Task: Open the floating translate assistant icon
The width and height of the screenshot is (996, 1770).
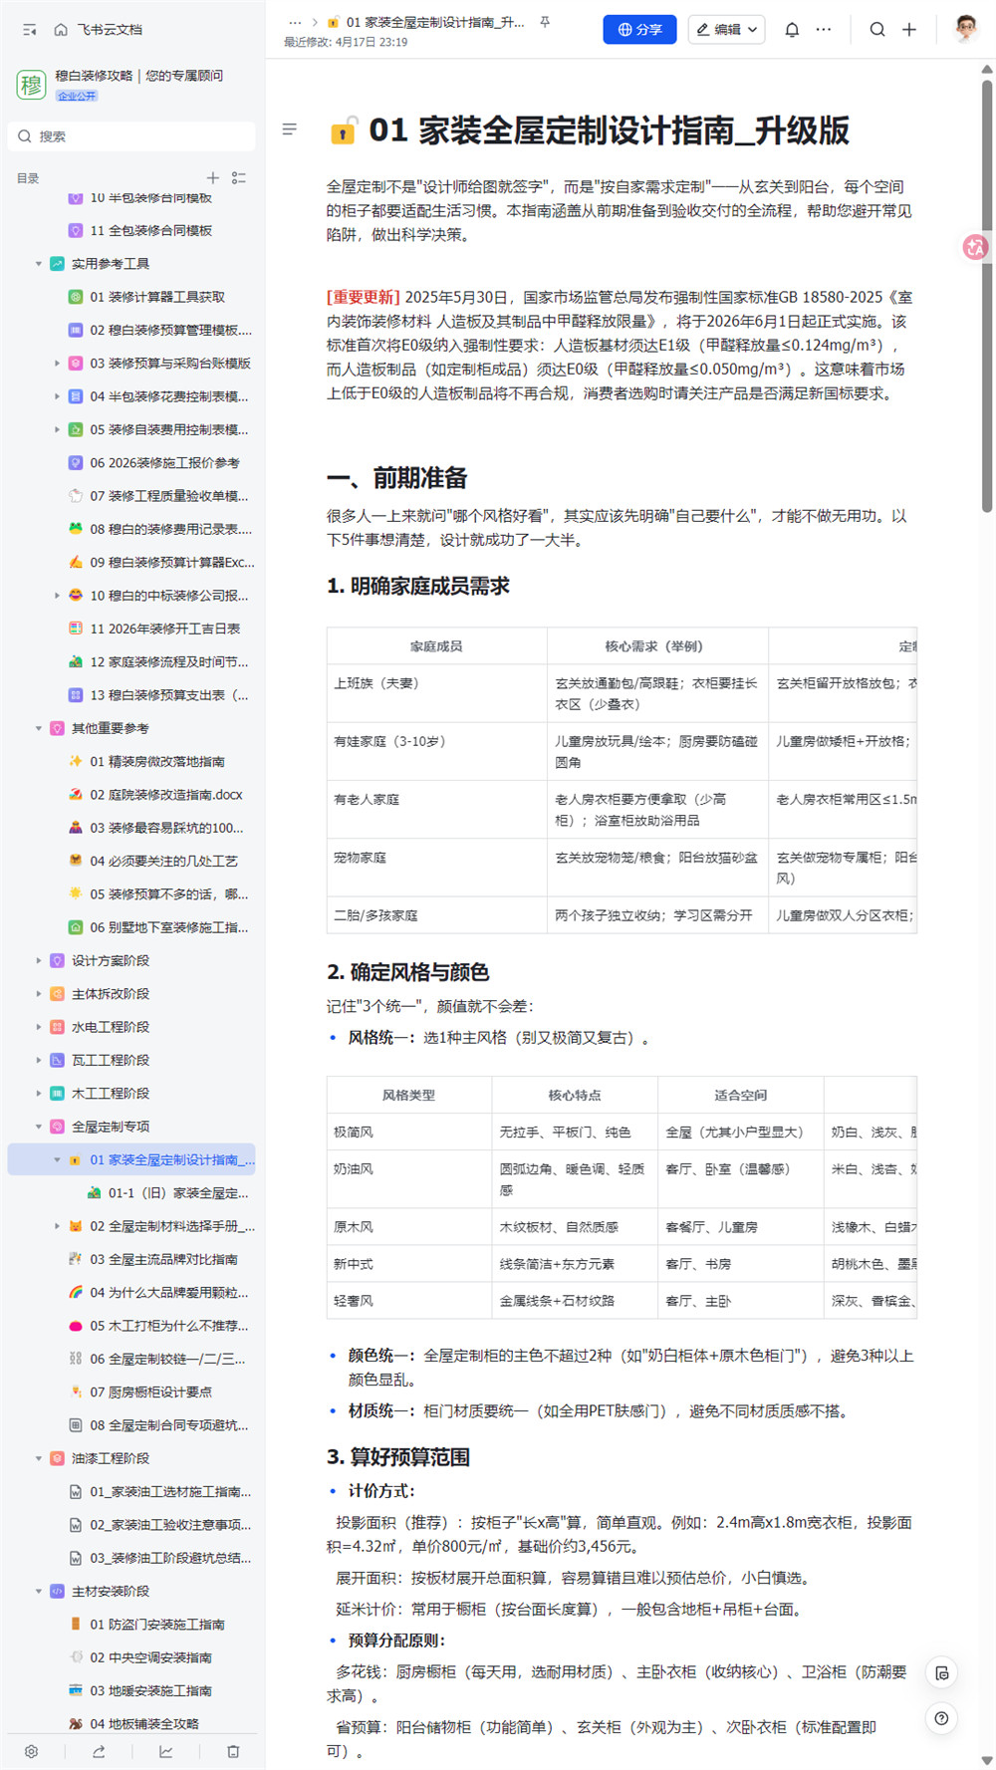Action: coord(975,247)
